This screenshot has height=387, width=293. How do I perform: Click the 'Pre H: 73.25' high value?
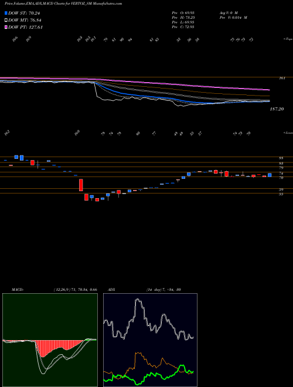pos(183,18)
